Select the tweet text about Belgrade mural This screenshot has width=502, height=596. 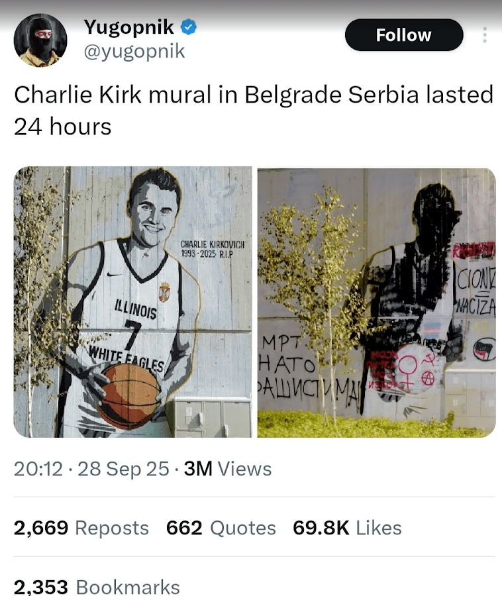click(254, 110)
